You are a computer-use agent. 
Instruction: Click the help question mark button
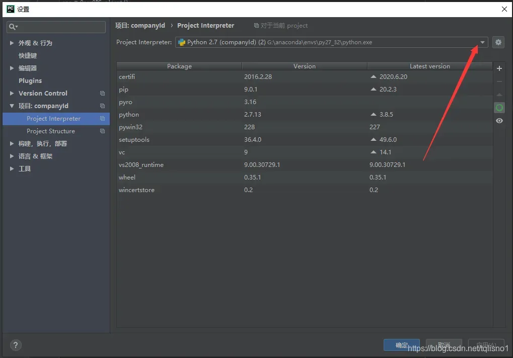16,345
